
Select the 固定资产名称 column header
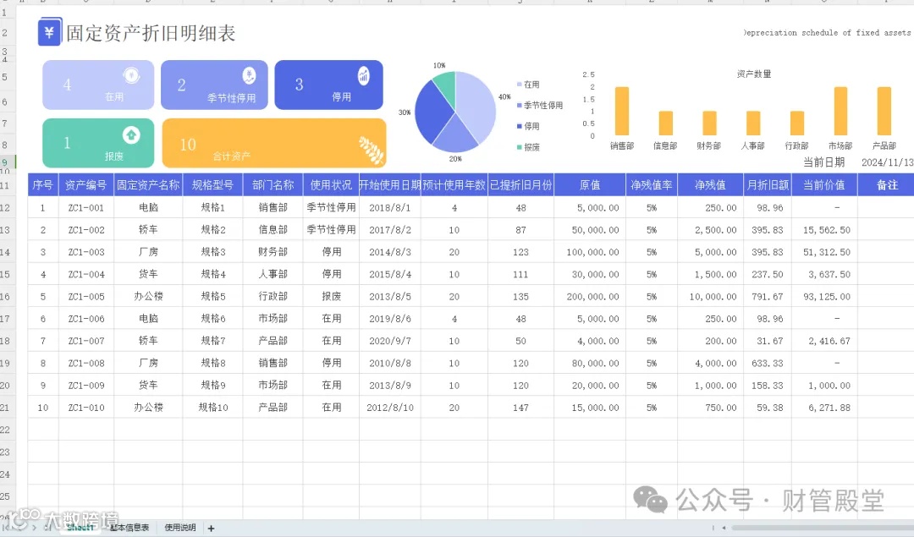[148, 184]
